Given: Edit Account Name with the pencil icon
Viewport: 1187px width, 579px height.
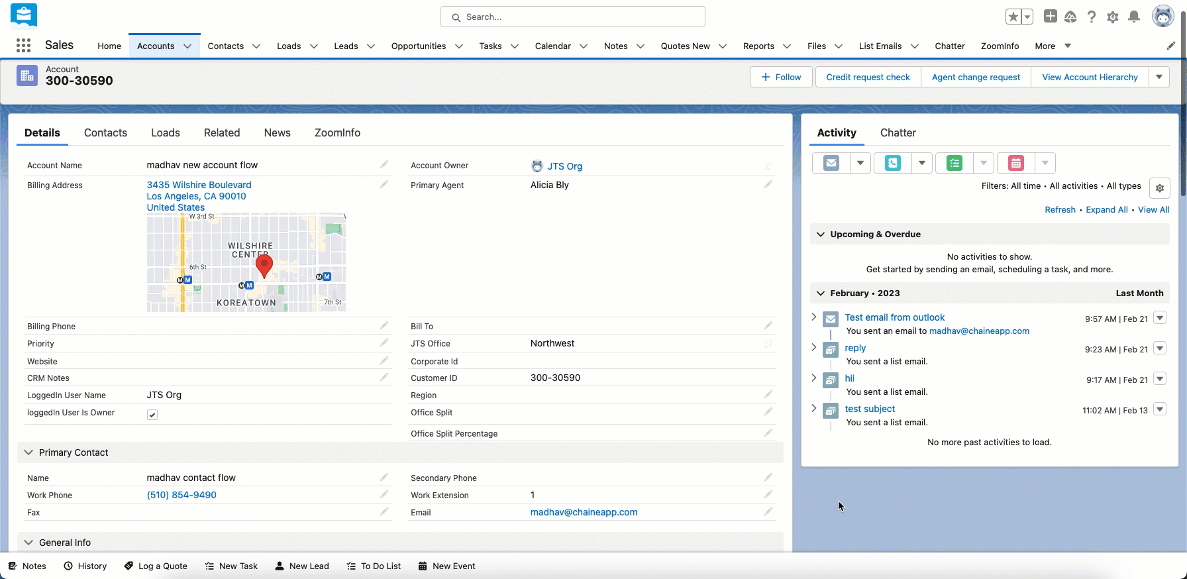Looking at the screenshot, I should coord(384,164).
